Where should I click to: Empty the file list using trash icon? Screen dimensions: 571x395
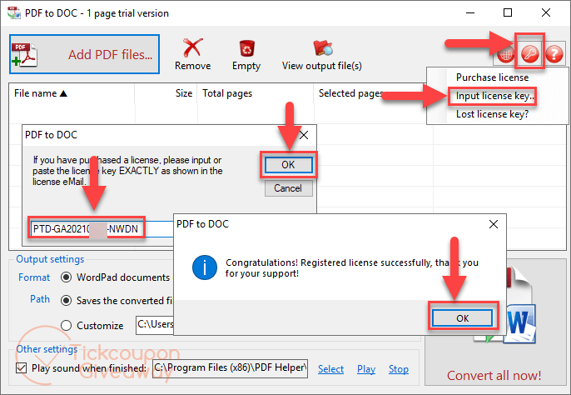click(246, 54)
